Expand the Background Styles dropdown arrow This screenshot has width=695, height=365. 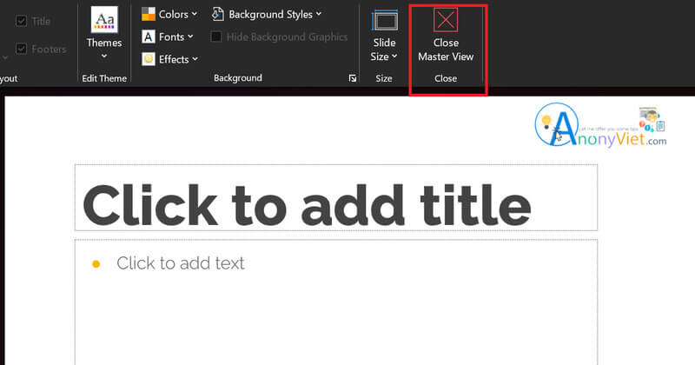pos(319,14)
